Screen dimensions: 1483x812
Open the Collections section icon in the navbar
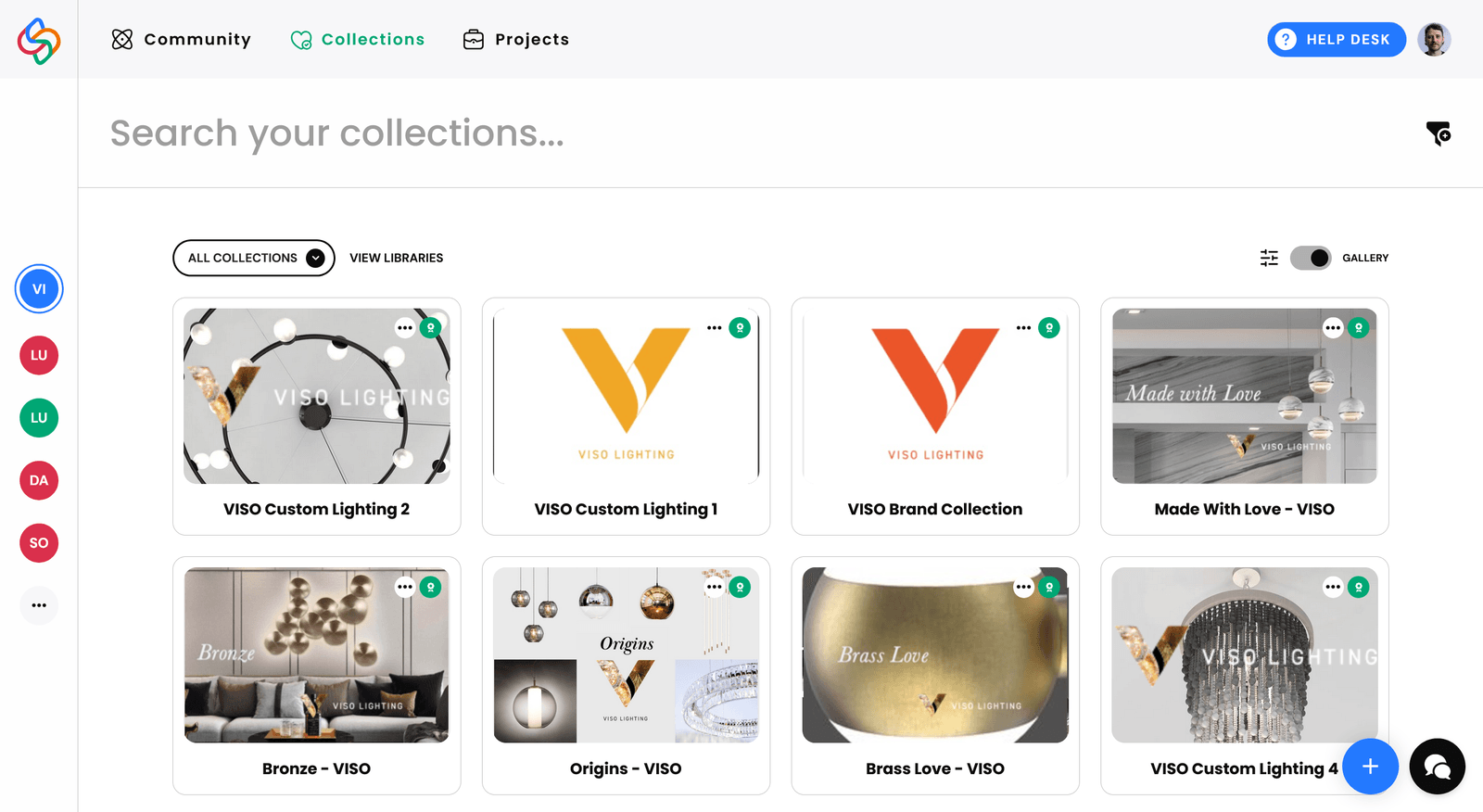coord(300,39)
